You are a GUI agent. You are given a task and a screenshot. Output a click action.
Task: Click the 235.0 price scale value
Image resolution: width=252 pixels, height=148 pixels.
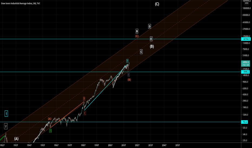[245, 140]
